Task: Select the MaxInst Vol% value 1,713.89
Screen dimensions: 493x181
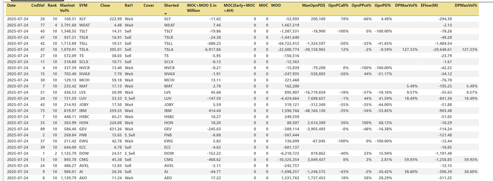Action: pyautogui.click(x=68, y=43)
